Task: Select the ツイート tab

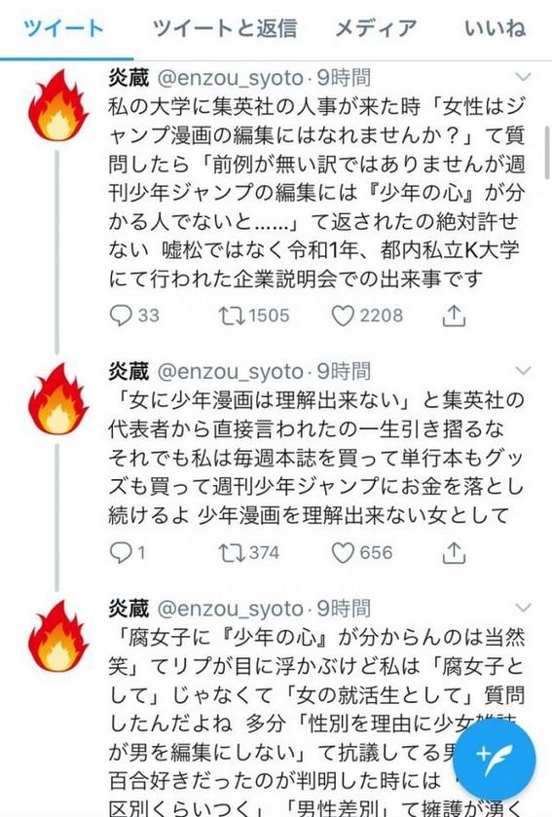Action: [63, 28]
